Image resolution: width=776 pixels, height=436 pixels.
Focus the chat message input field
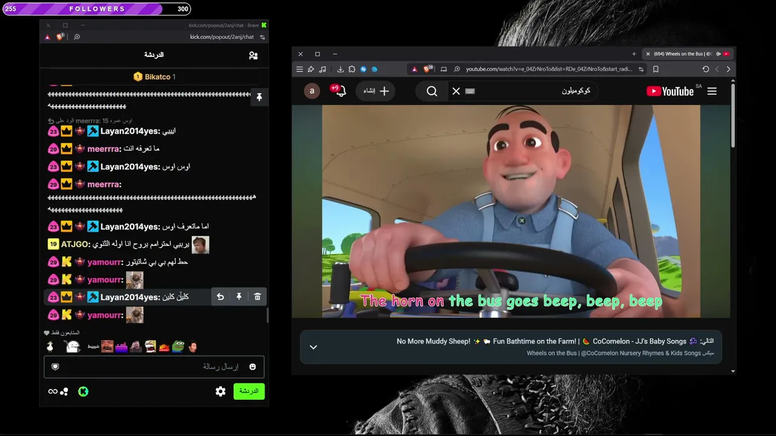pos(154,366)
